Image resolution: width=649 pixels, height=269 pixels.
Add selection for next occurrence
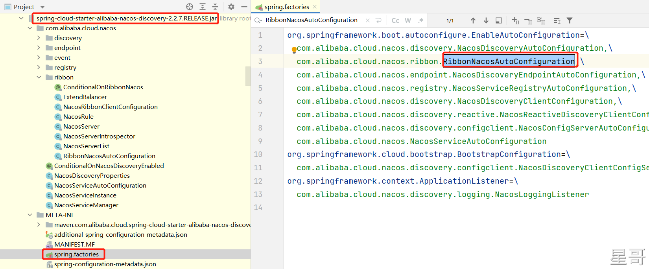(x=515, y=20)
